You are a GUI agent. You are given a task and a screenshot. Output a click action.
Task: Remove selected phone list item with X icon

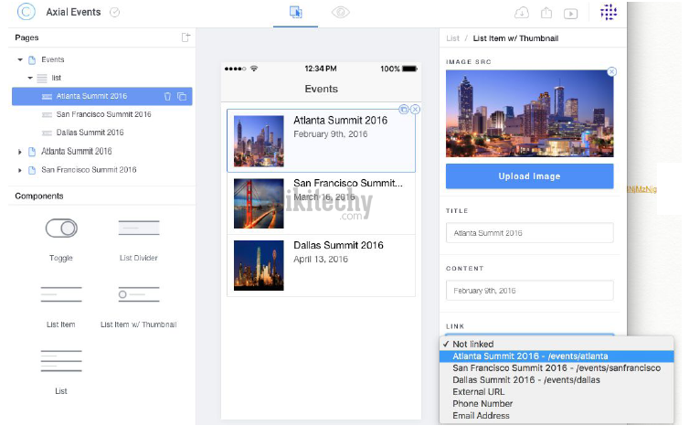[x=415, y=110]
